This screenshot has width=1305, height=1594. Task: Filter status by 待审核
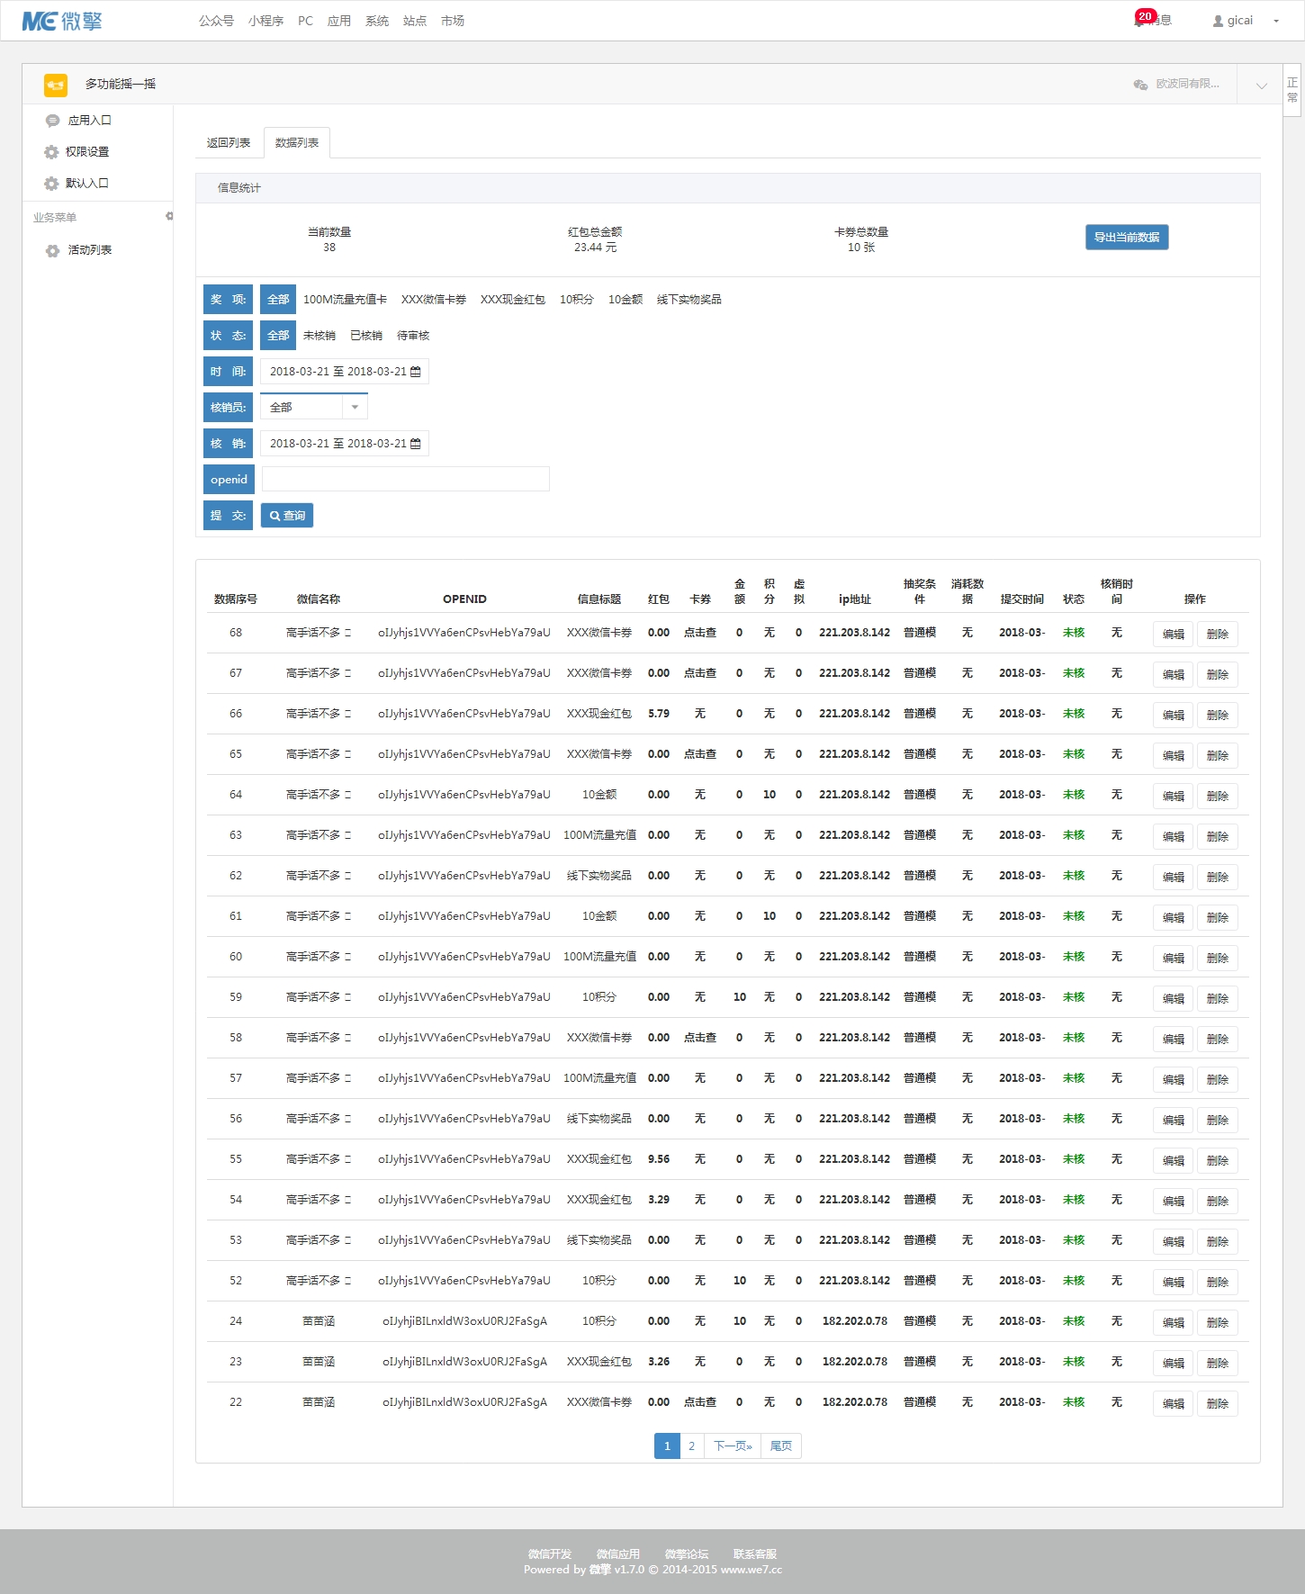413,336
